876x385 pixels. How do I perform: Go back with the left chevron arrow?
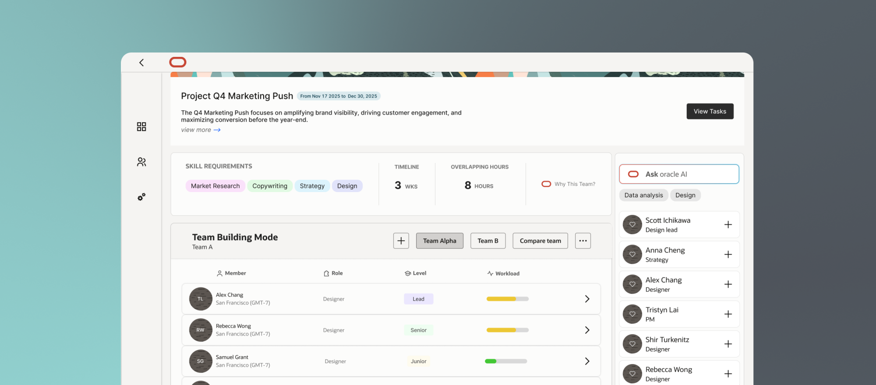[x=141, y=63]
